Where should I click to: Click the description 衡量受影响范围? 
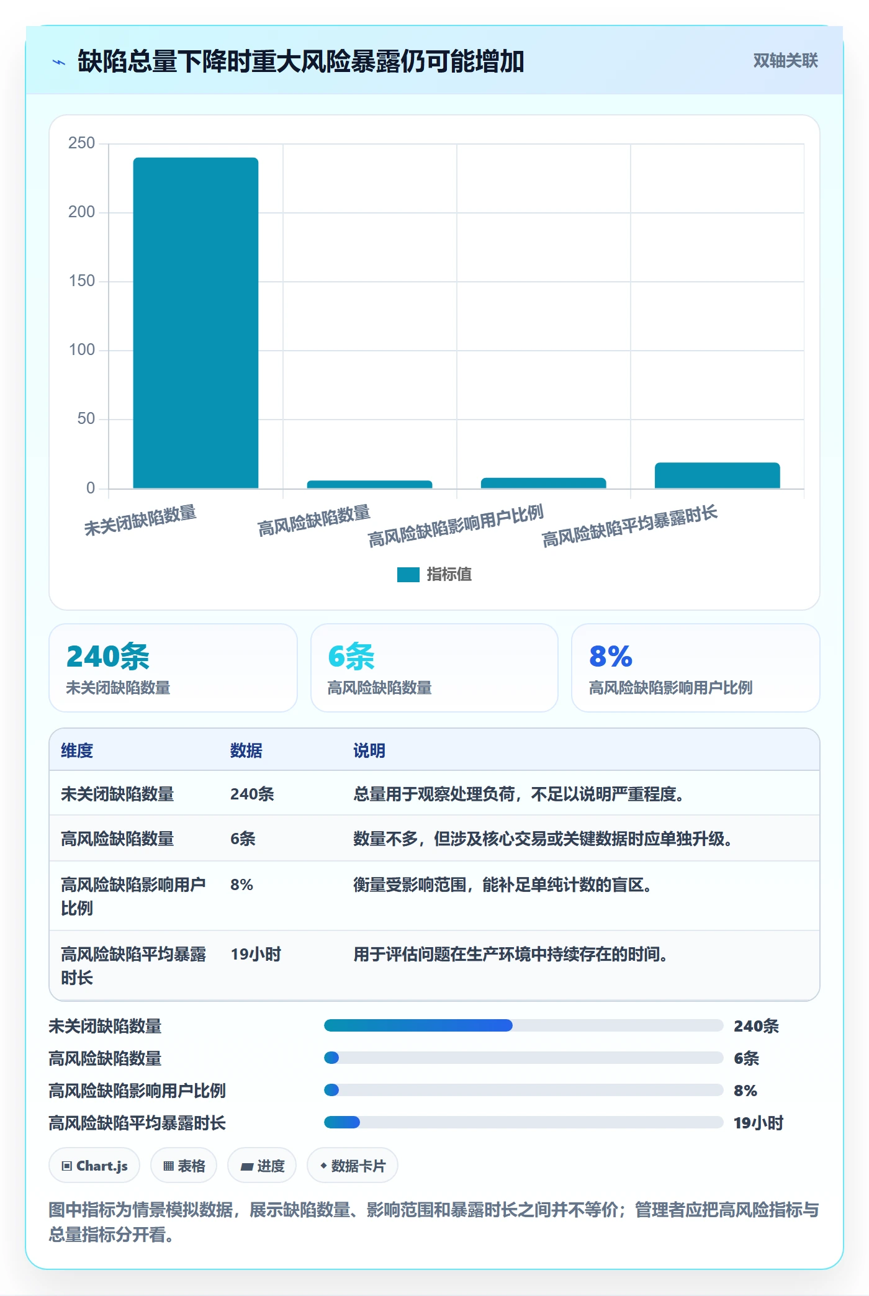(x=502, y=884)
